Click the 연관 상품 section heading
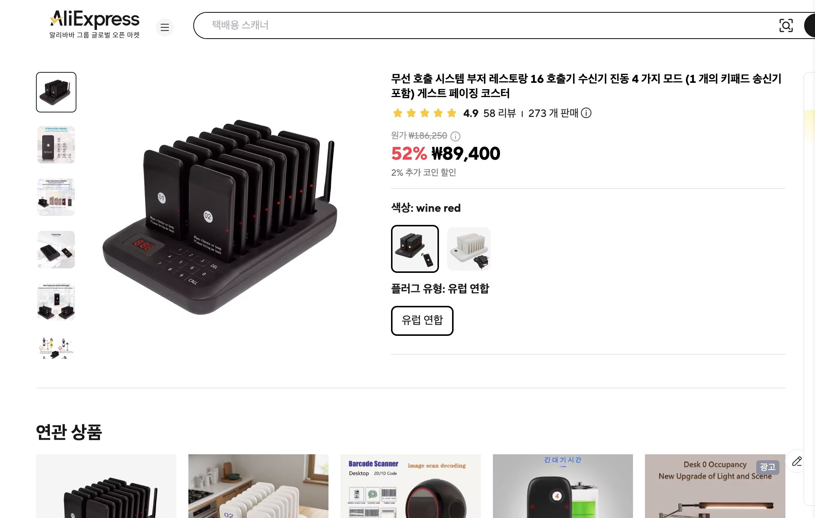 tap(69, 432)
